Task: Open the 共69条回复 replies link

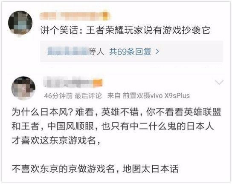Action: point(130,52)
